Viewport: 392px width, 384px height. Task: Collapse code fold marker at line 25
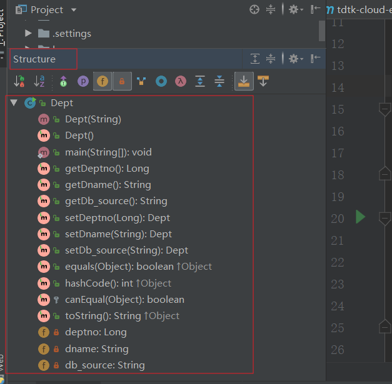pos(384,327)
